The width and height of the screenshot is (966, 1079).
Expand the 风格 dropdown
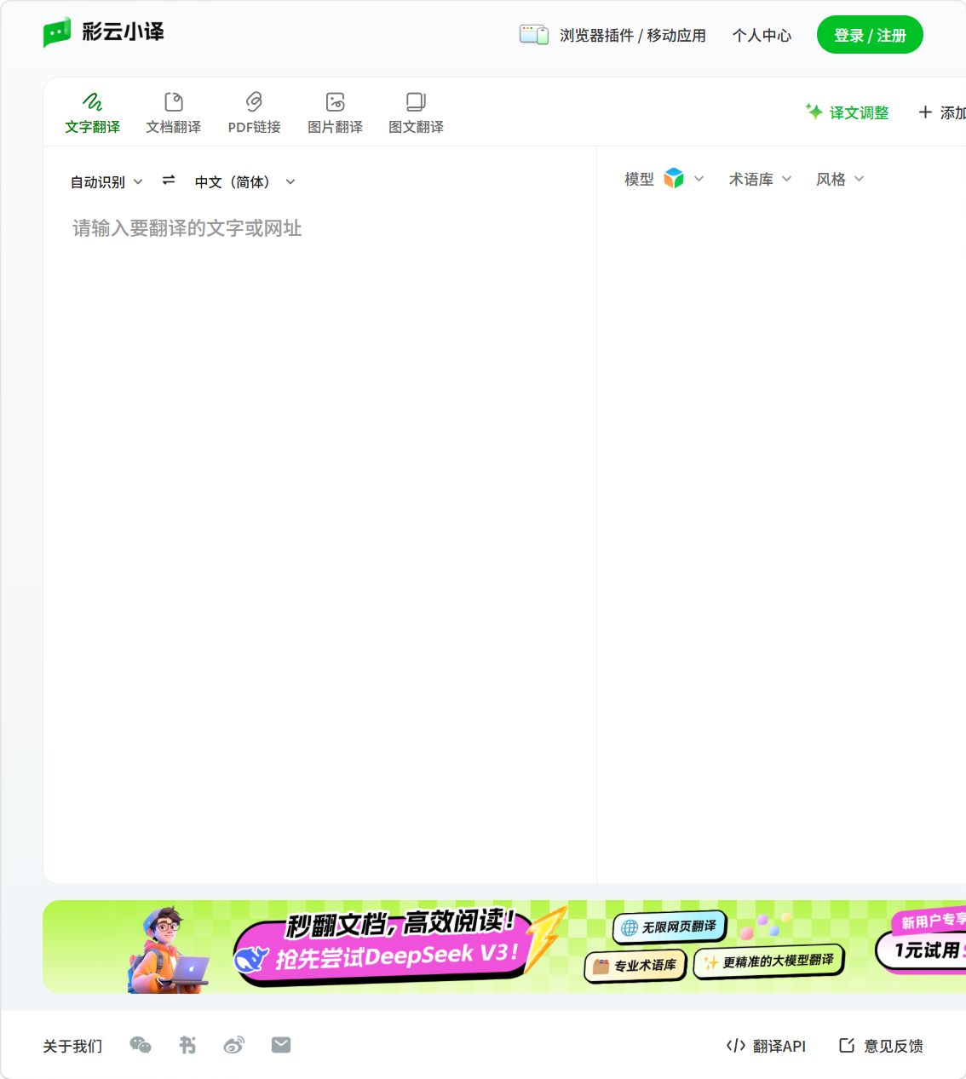pos(840,179)
